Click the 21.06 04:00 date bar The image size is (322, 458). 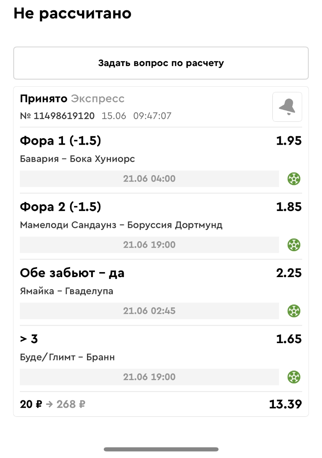(149, 179)
